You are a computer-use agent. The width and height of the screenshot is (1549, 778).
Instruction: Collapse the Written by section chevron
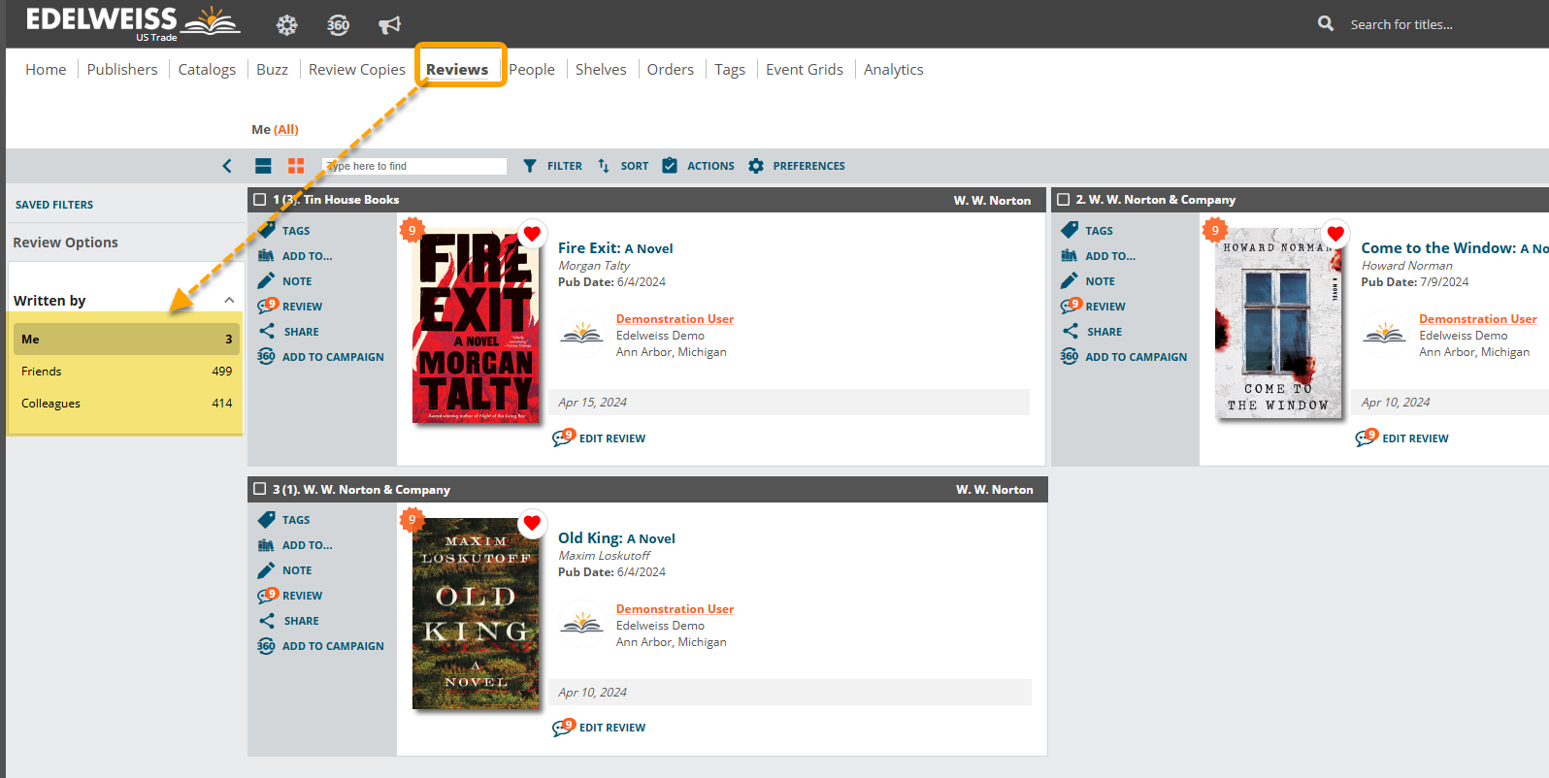[229, 300]
